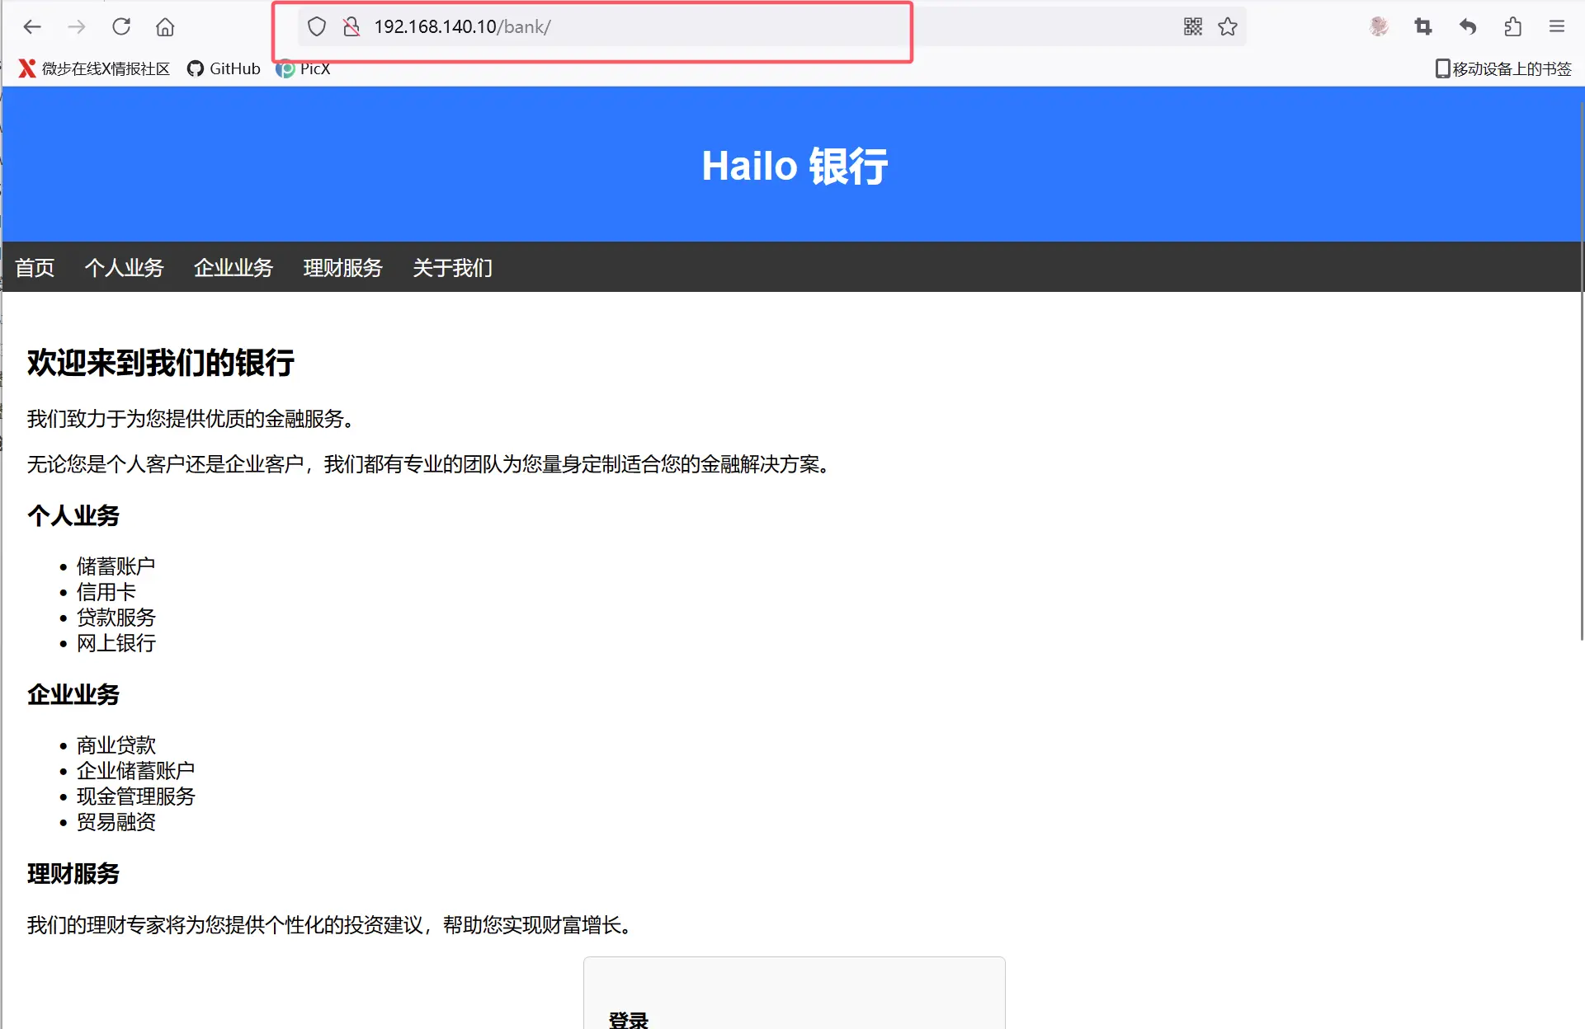Viewport: 1585px width, 1029px height.
Task: Open the 微步在线X情报社区 bookmark
Action: [x=94, y=68]
